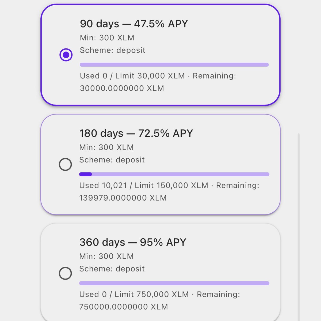Click the 90 days plan usage progress bar
The height and width of the screenshot is (321, 321).
[174, 65]
